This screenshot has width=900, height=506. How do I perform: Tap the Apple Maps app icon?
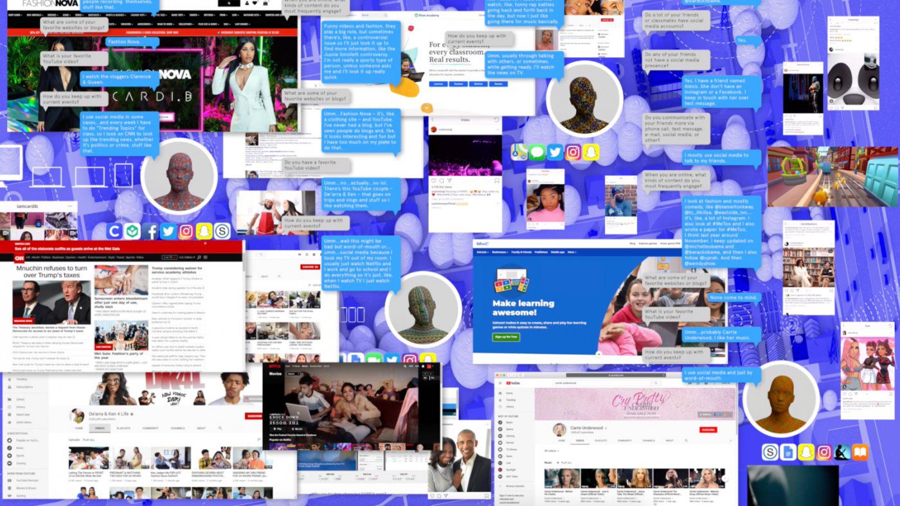click(519, 152)
